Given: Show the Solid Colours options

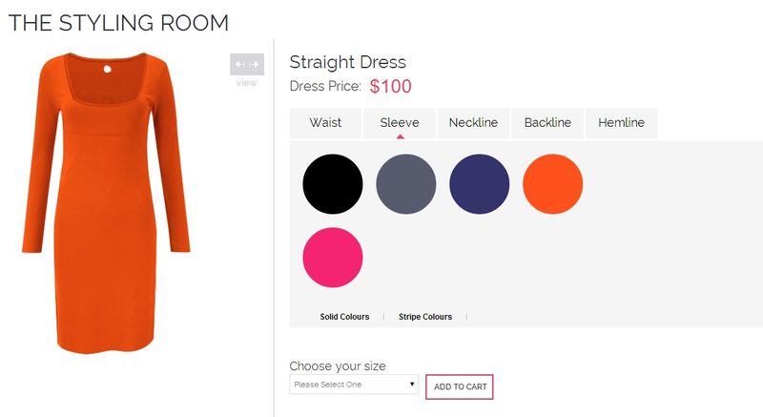Looking at the screenshot, I should tap(344, 317).
